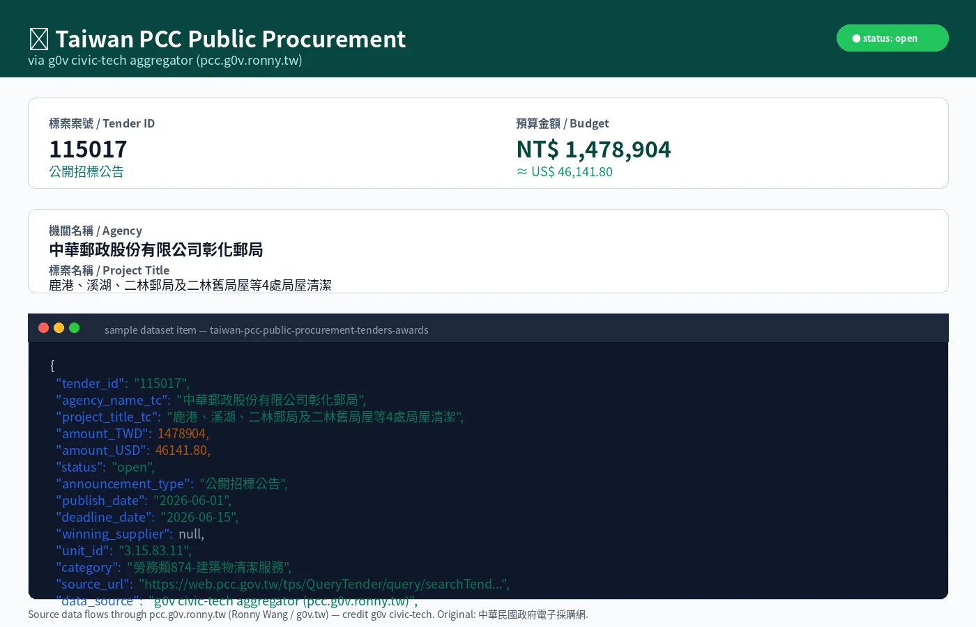Select the agency name 中華郵政股份有限公司彰化郵局

tap(156, 249)
